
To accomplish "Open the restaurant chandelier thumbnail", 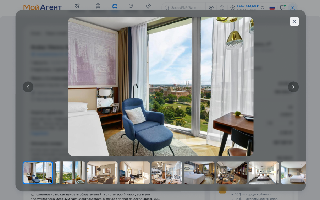I will tap(167, 173).
